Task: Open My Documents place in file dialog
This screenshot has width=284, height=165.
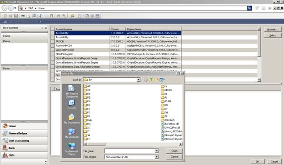Action: [x=72, y=119]
